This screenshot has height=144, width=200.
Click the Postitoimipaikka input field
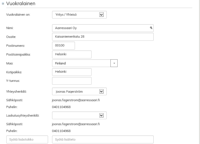(72, 54)
